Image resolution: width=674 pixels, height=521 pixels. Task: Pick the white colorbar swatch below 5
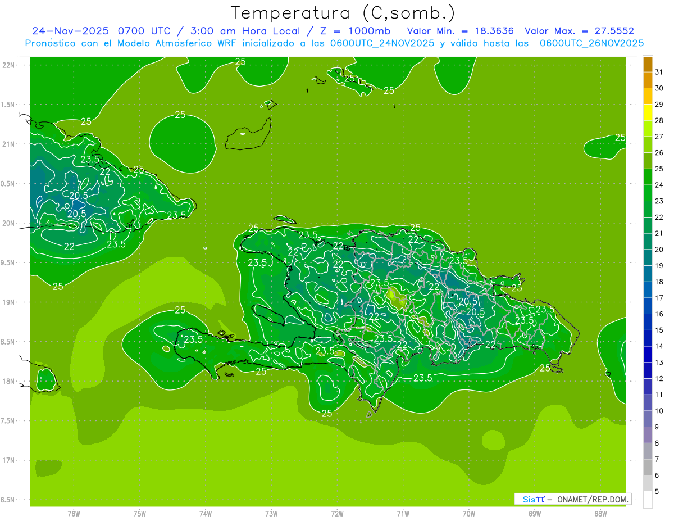648,500
